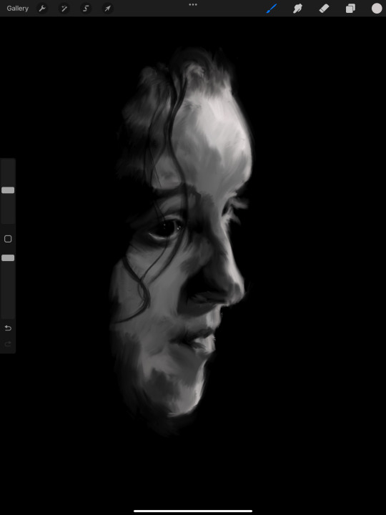Open the Adjustments magic wand menu

[64, 9]
